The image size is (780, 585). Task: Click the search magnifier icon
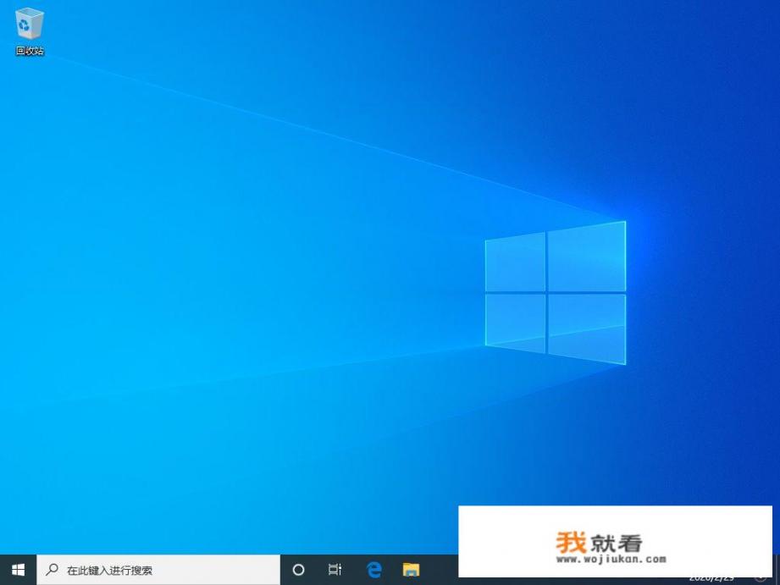(x=52, y=569)
